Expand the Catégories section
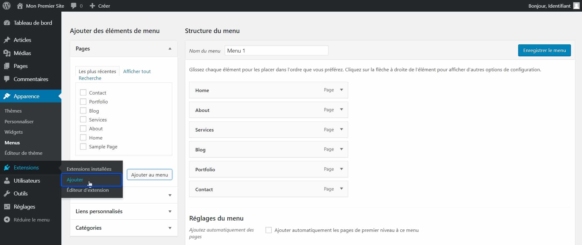The height and width of the screenshot is (245, 582). (x=170, y=228)
